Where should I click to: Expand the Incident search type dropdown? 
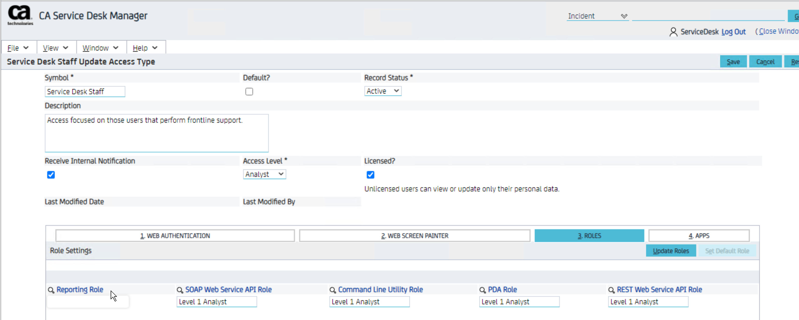(597, 16)
